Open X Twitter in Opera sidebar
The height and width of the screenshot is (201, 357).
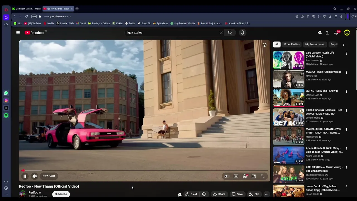point(6,108)
